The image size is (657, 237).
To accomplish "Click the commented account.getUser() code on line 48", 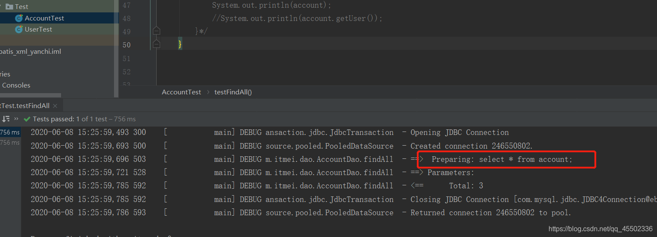I will pos(297,18).
